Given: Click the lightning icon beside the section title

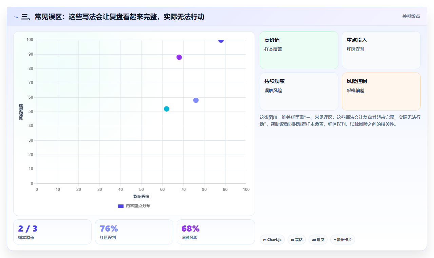Looking at the screenshot, I should (x=16, y=17).
